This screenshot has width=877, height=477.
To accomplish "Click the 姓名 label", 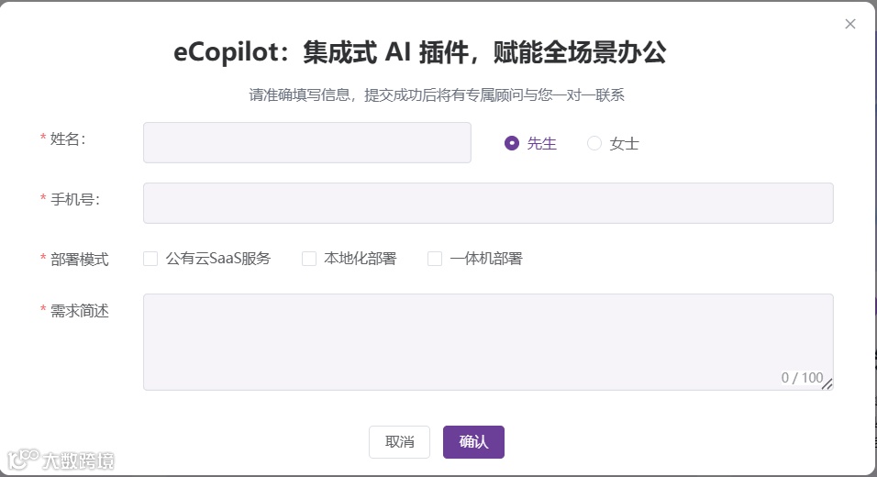I will [68, 139].
